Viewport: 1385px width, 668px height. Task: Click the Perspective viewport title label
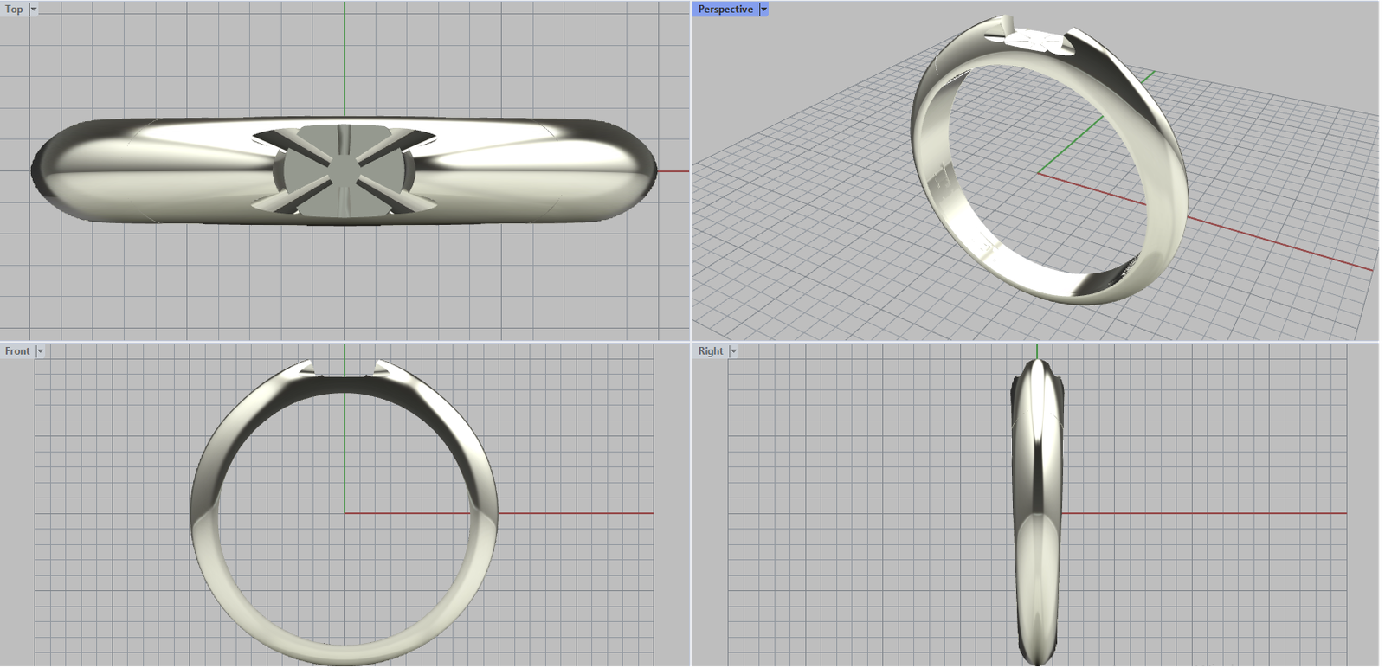725,10
